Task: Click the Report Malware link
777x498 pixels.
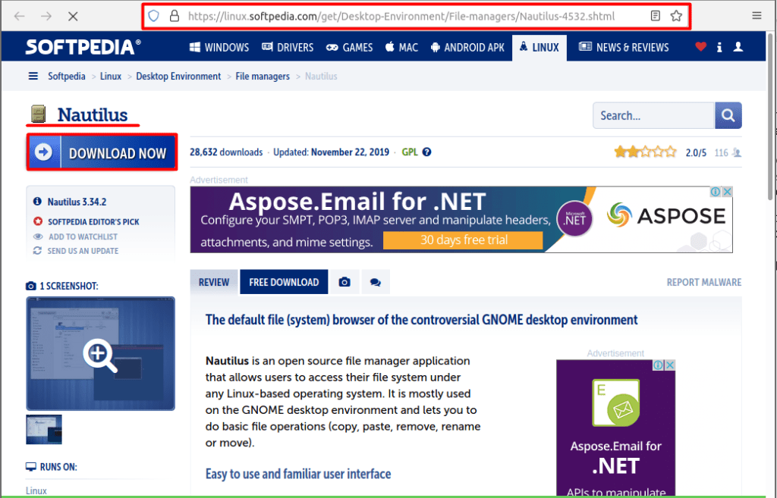Action: pyautogui.click(x=703, y=282)
